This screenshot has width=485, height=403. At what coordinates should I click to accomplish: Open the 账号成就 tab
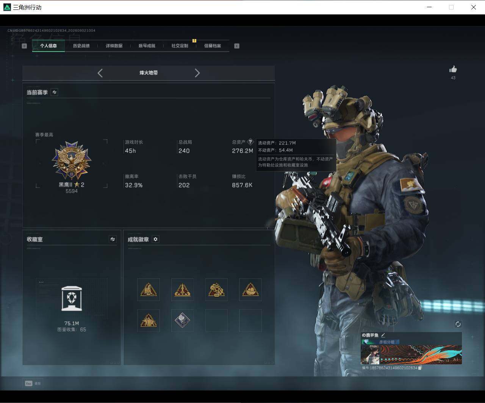(x=147, y=46)
